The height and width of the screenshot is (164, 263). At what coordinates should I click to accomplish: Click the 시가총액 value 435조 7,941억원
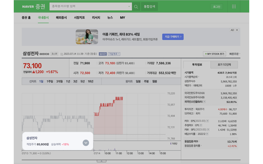tap(227, 73)
